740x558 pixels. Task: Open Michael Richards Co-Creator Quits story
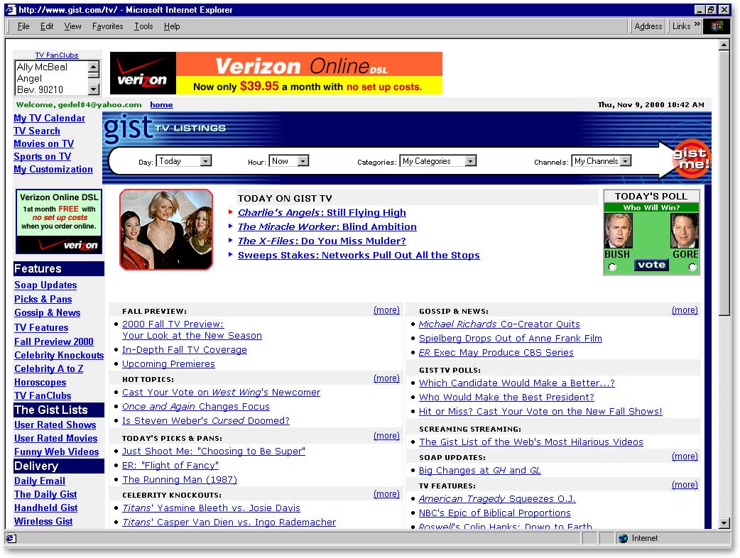point(499,324)
